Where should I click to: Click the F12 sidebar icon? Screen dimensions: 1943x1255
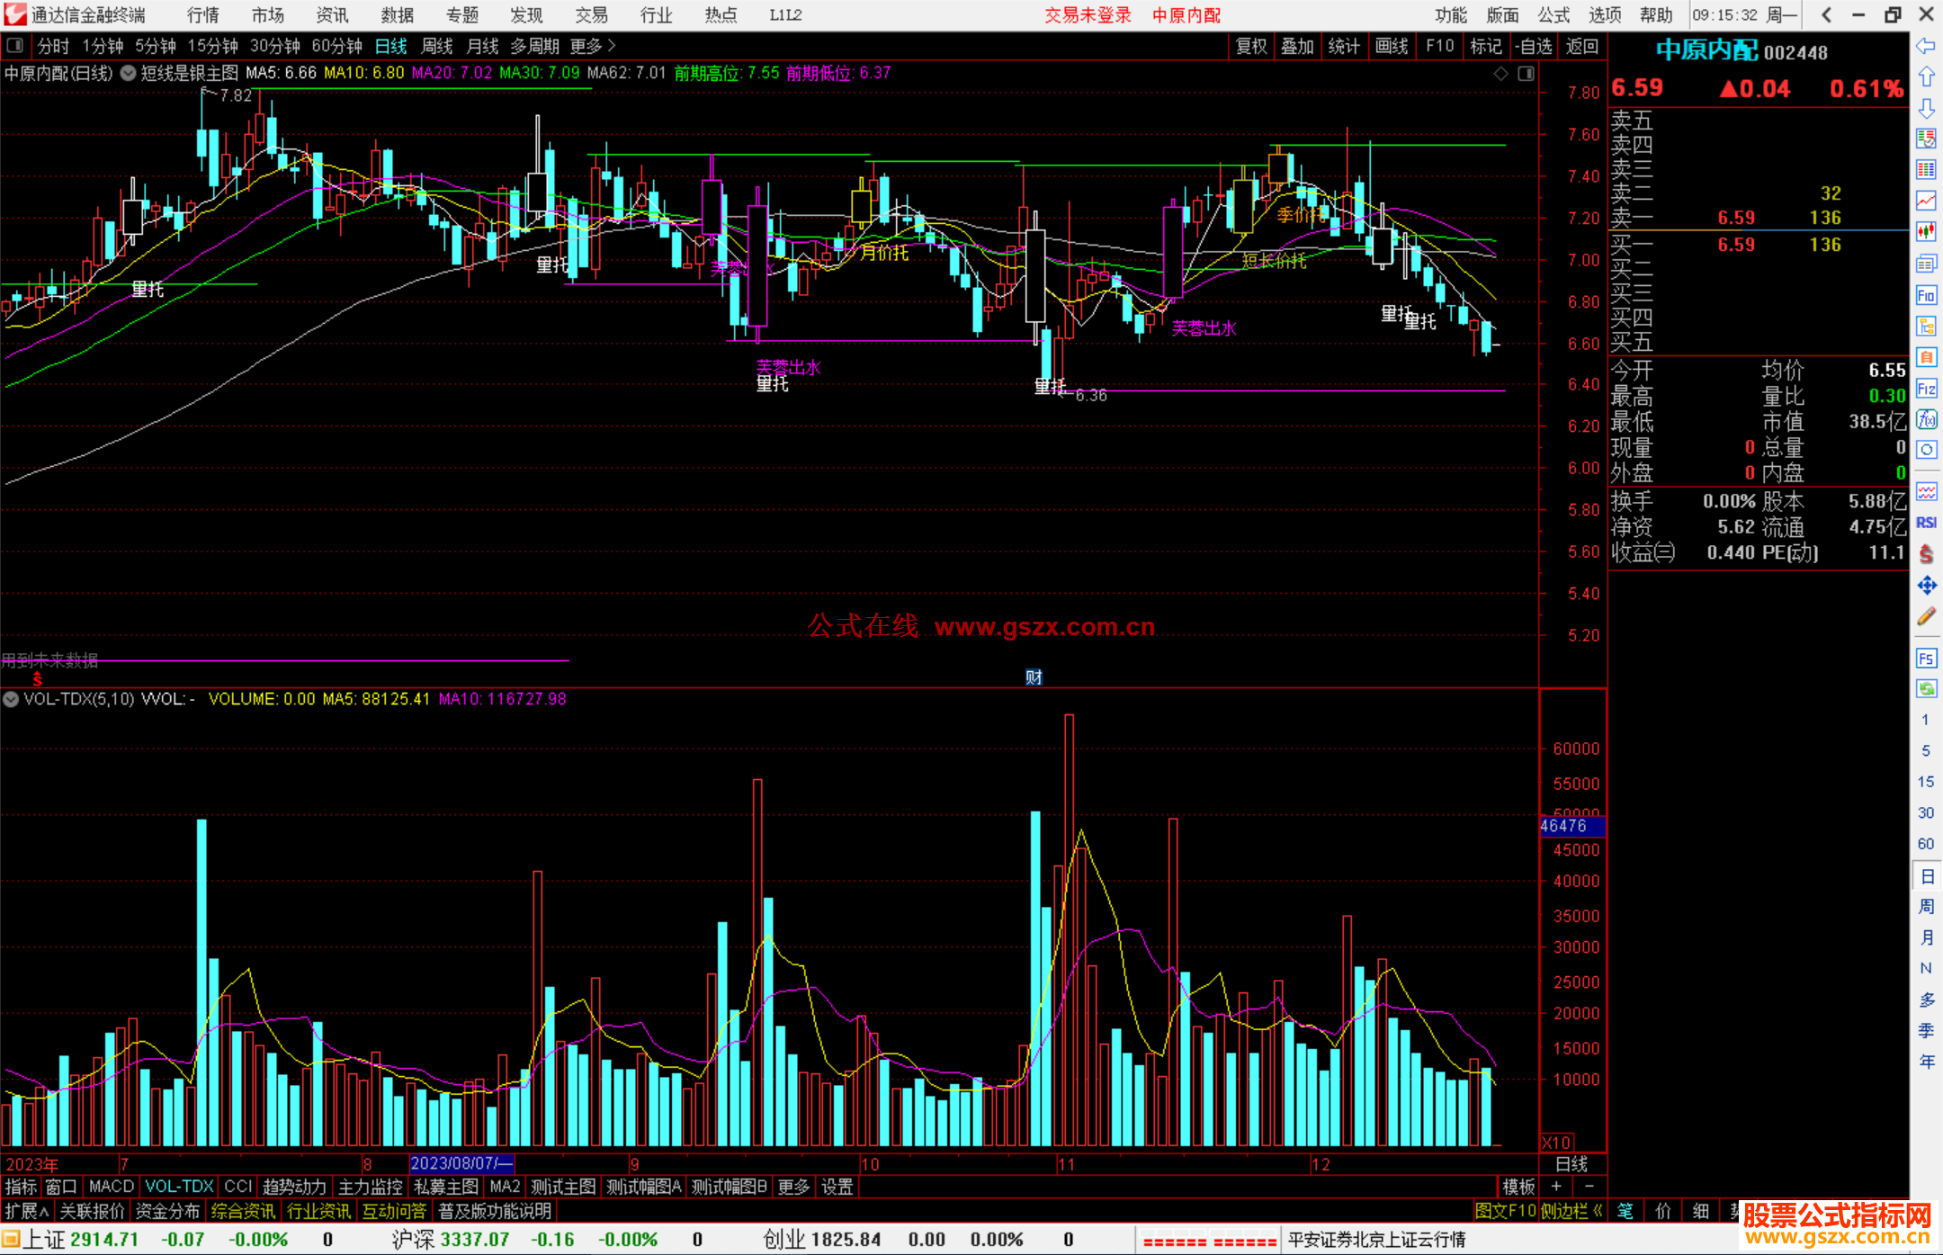click(x=1926, y=389)
